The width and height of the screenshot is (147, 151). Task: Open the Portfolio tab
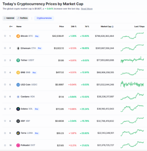pyautogui.click(x=22, y=18)
